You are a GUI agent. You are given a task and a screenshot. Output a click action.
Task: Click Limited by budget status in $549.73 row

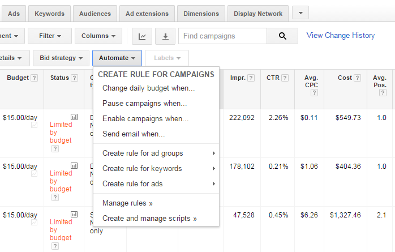[61, 133]
